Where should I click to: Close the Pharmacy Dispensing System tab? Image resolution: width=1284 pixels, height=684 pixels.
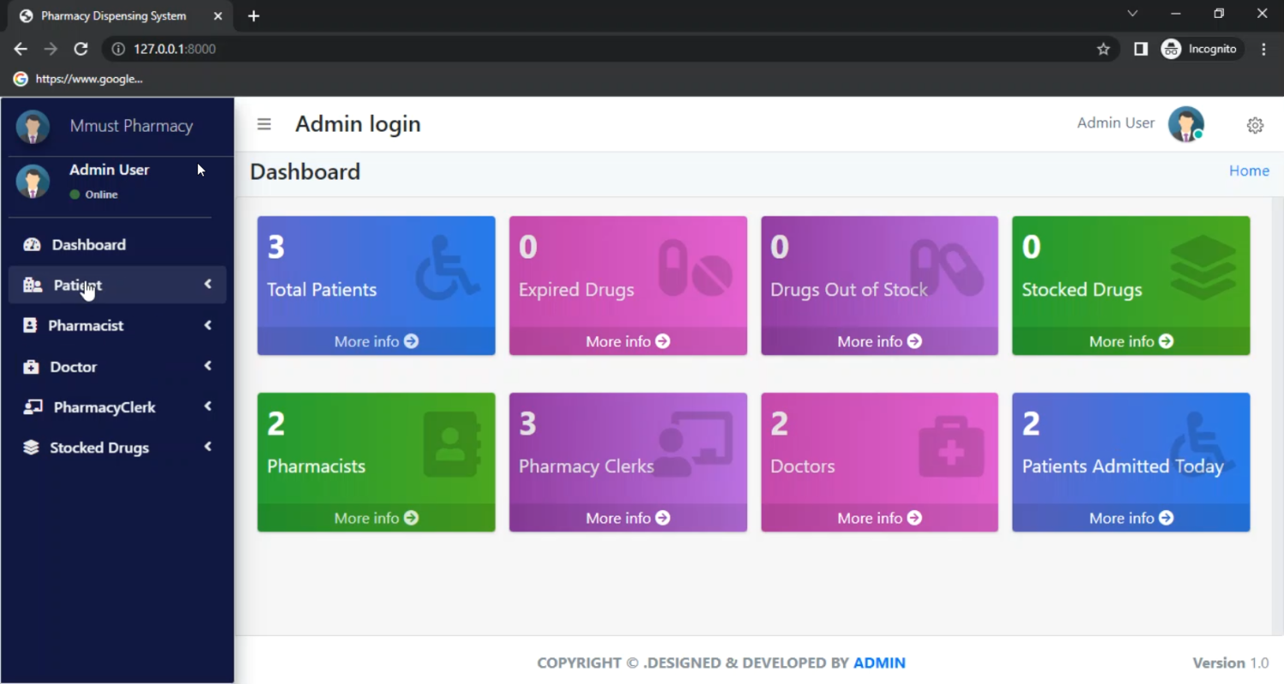tap(217, 15)
